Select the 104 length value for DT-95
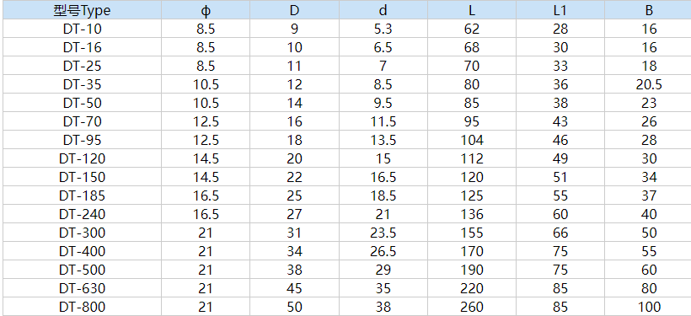 pos(472,140)
